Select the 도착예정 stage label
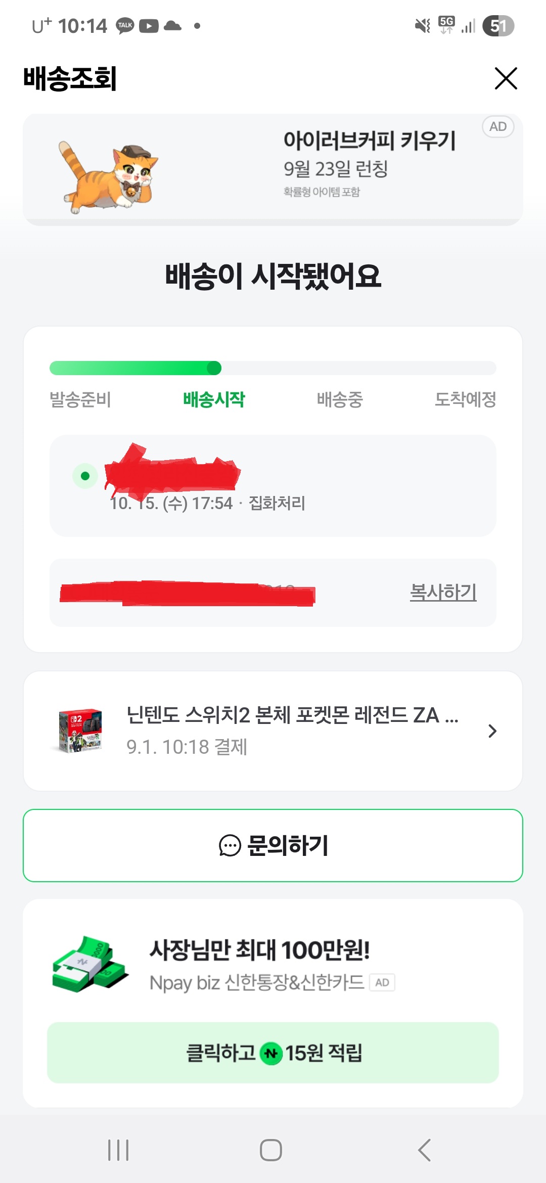The width and height of the screenshot is (546, 1183). tap(465, 399)
